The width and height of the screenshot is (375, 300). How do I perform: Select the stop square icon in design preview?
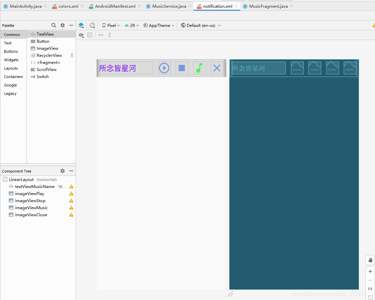coord(182,68)
